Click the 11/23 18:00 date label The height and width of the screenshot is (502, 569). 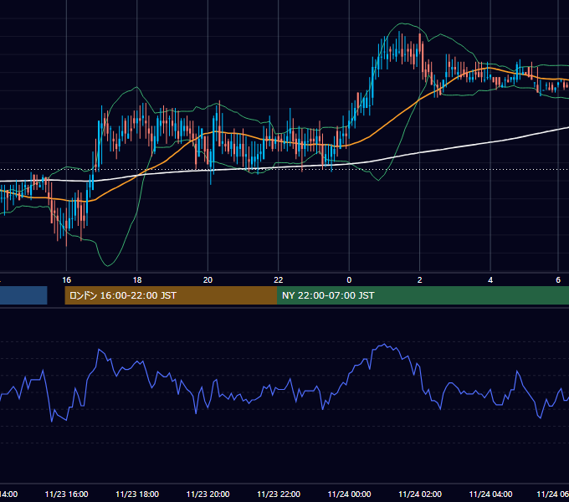[x=137, y=494]
